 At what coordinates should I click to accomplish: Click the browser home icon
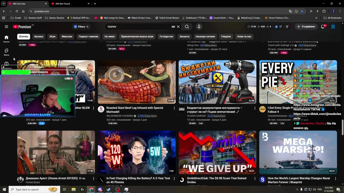[23, 11]
